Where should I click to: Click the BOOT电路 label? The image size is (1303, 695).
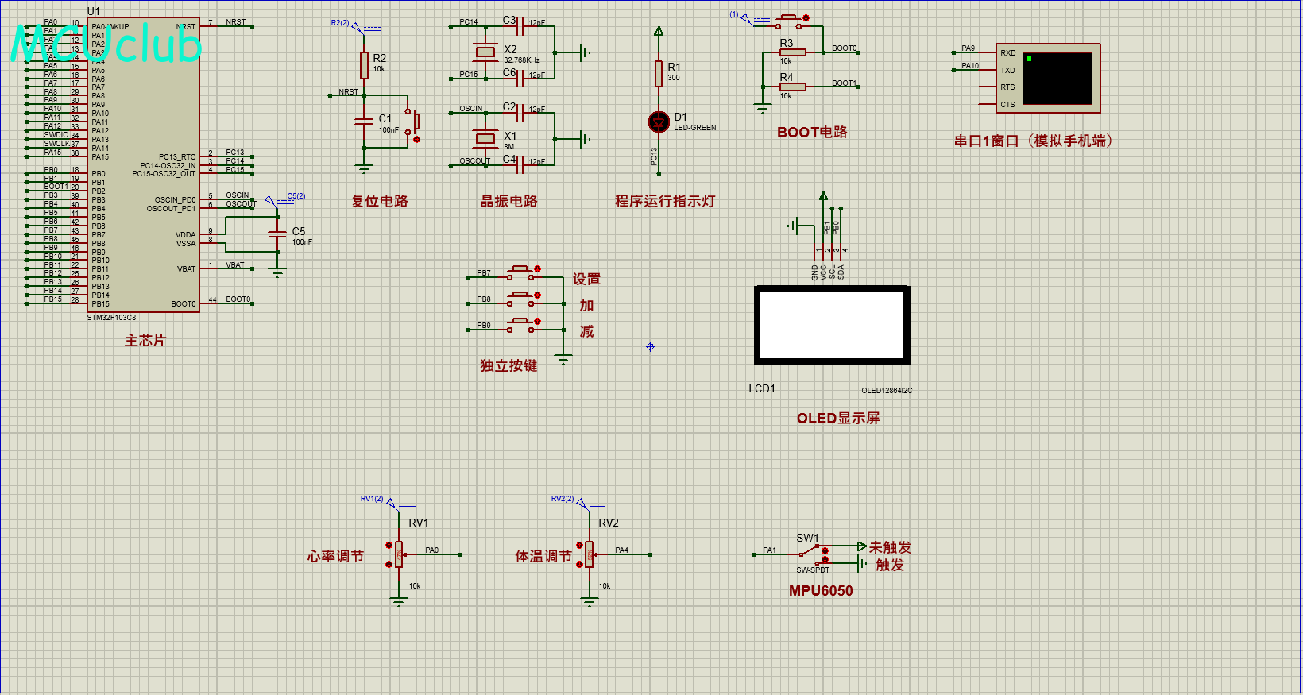(x=812, y=132)
